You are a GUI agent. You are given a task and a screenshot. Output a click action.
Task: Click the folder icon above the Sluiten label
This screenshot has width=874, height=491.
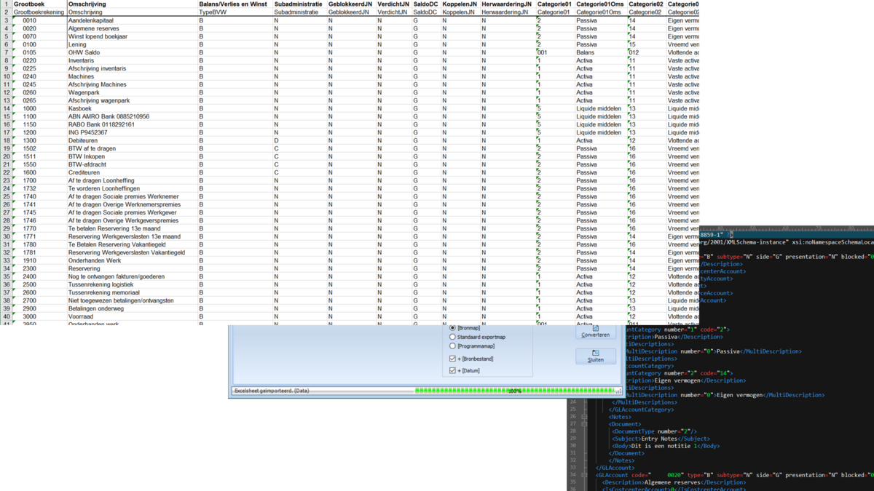594,353
